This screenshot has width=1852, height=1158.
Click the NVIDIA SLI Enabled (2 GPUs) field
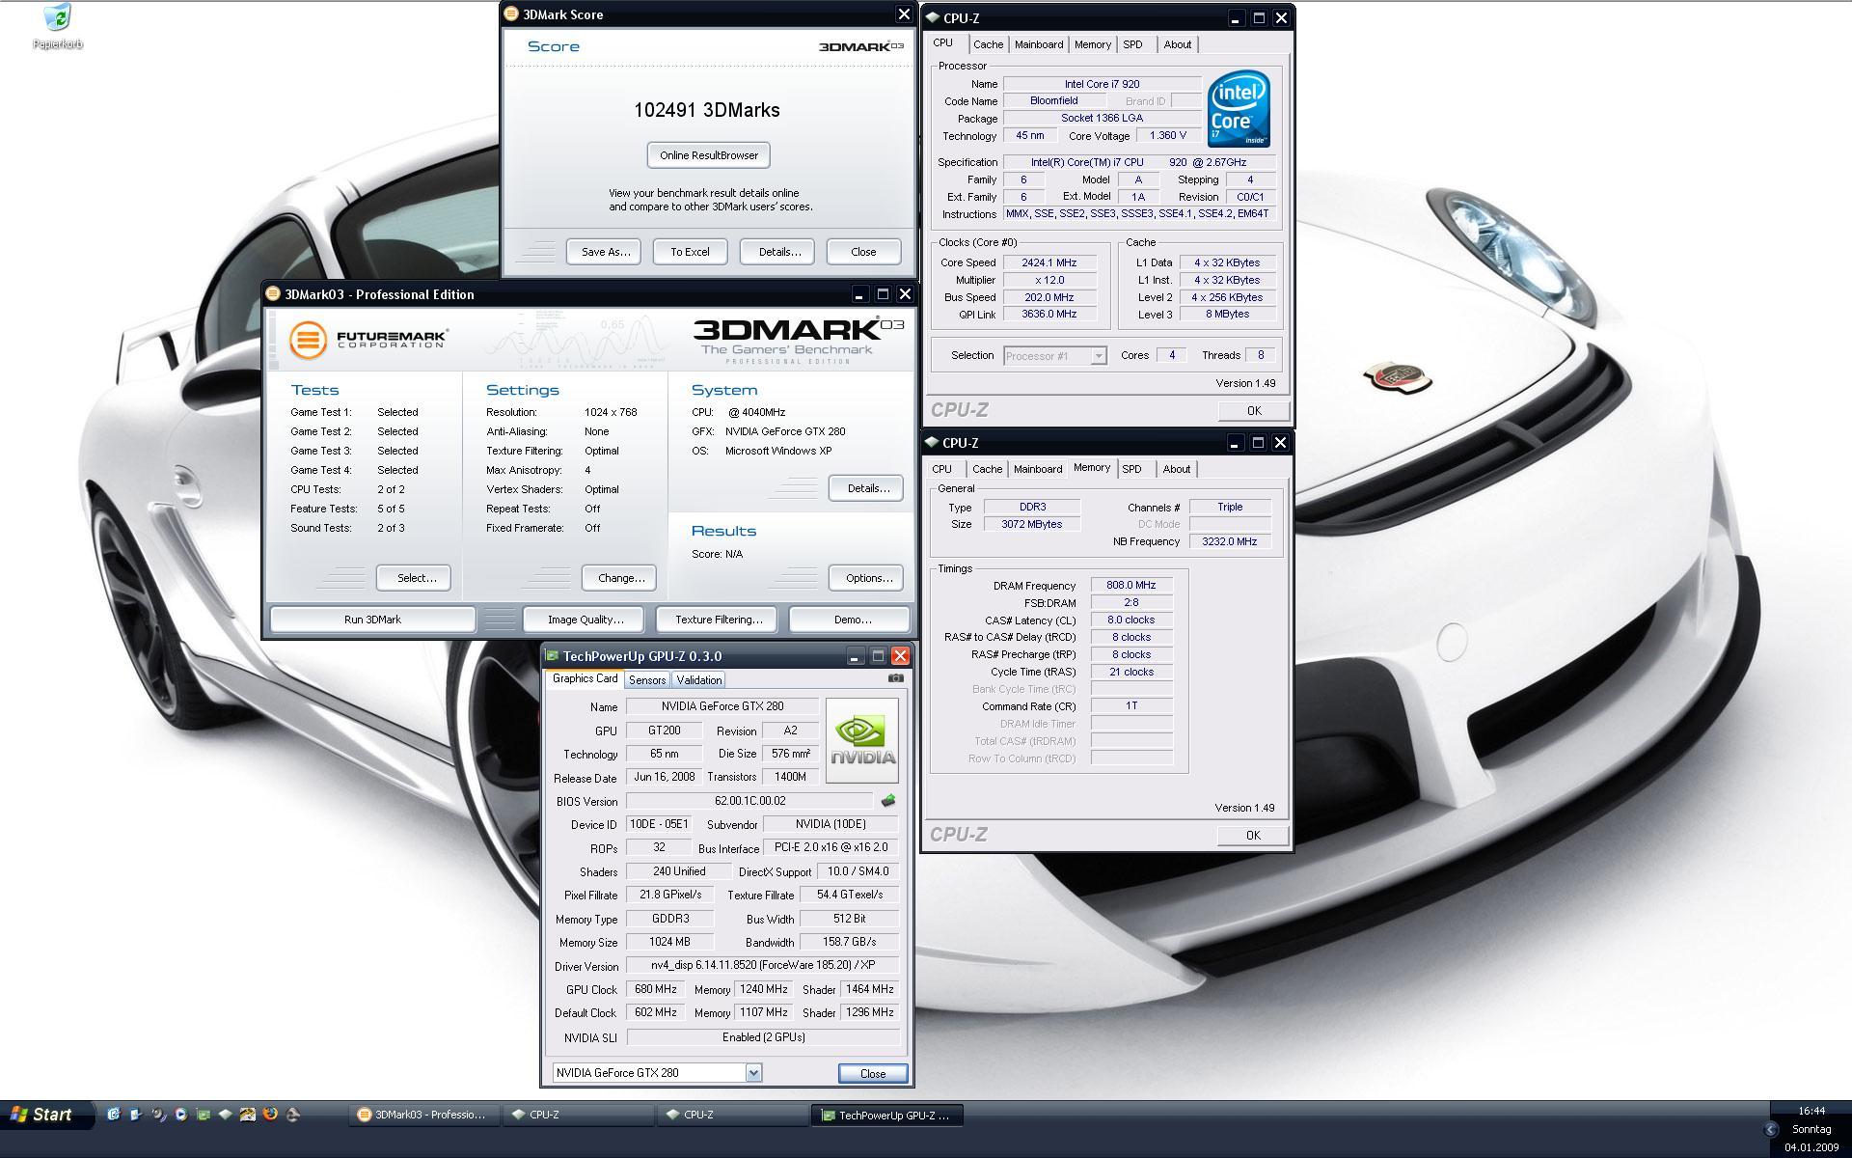pyautogui.click(x=763, y=1037)
